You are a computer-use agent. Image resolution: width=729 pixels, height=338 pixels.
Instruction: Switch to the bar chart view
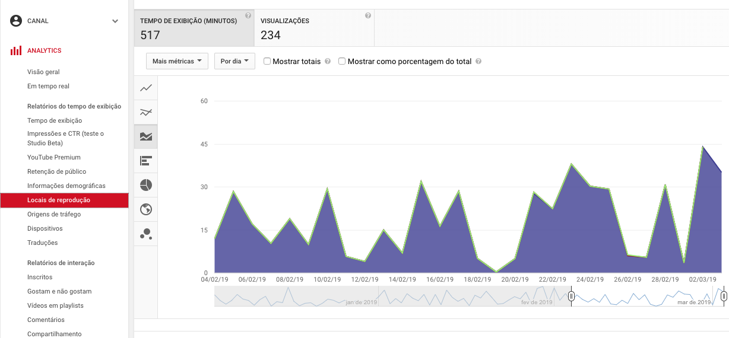click(146, 161)
